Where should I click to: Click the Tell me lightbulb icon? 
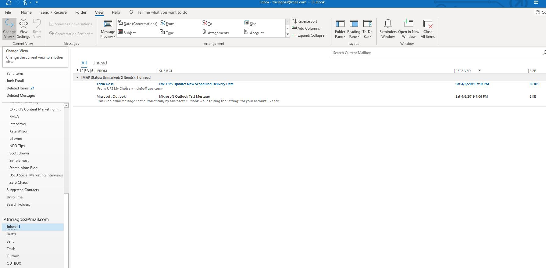click(131, 13)
